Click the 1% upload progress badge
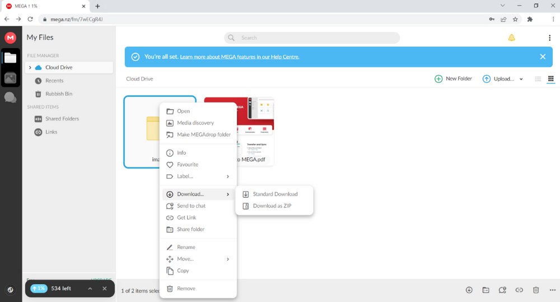 [x=39, y=289]
